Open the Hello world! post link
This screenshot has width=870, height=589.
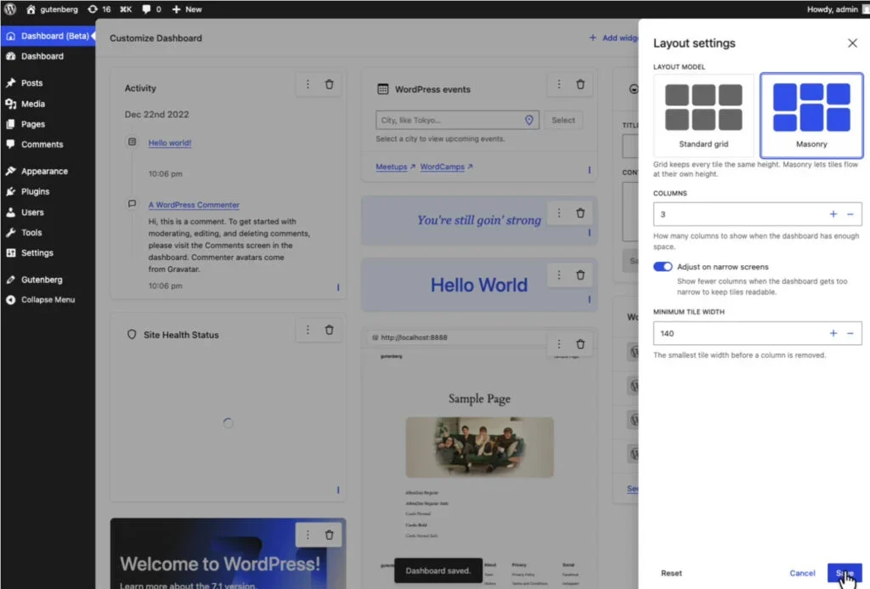pyautogui.click(x=170, y=143)
